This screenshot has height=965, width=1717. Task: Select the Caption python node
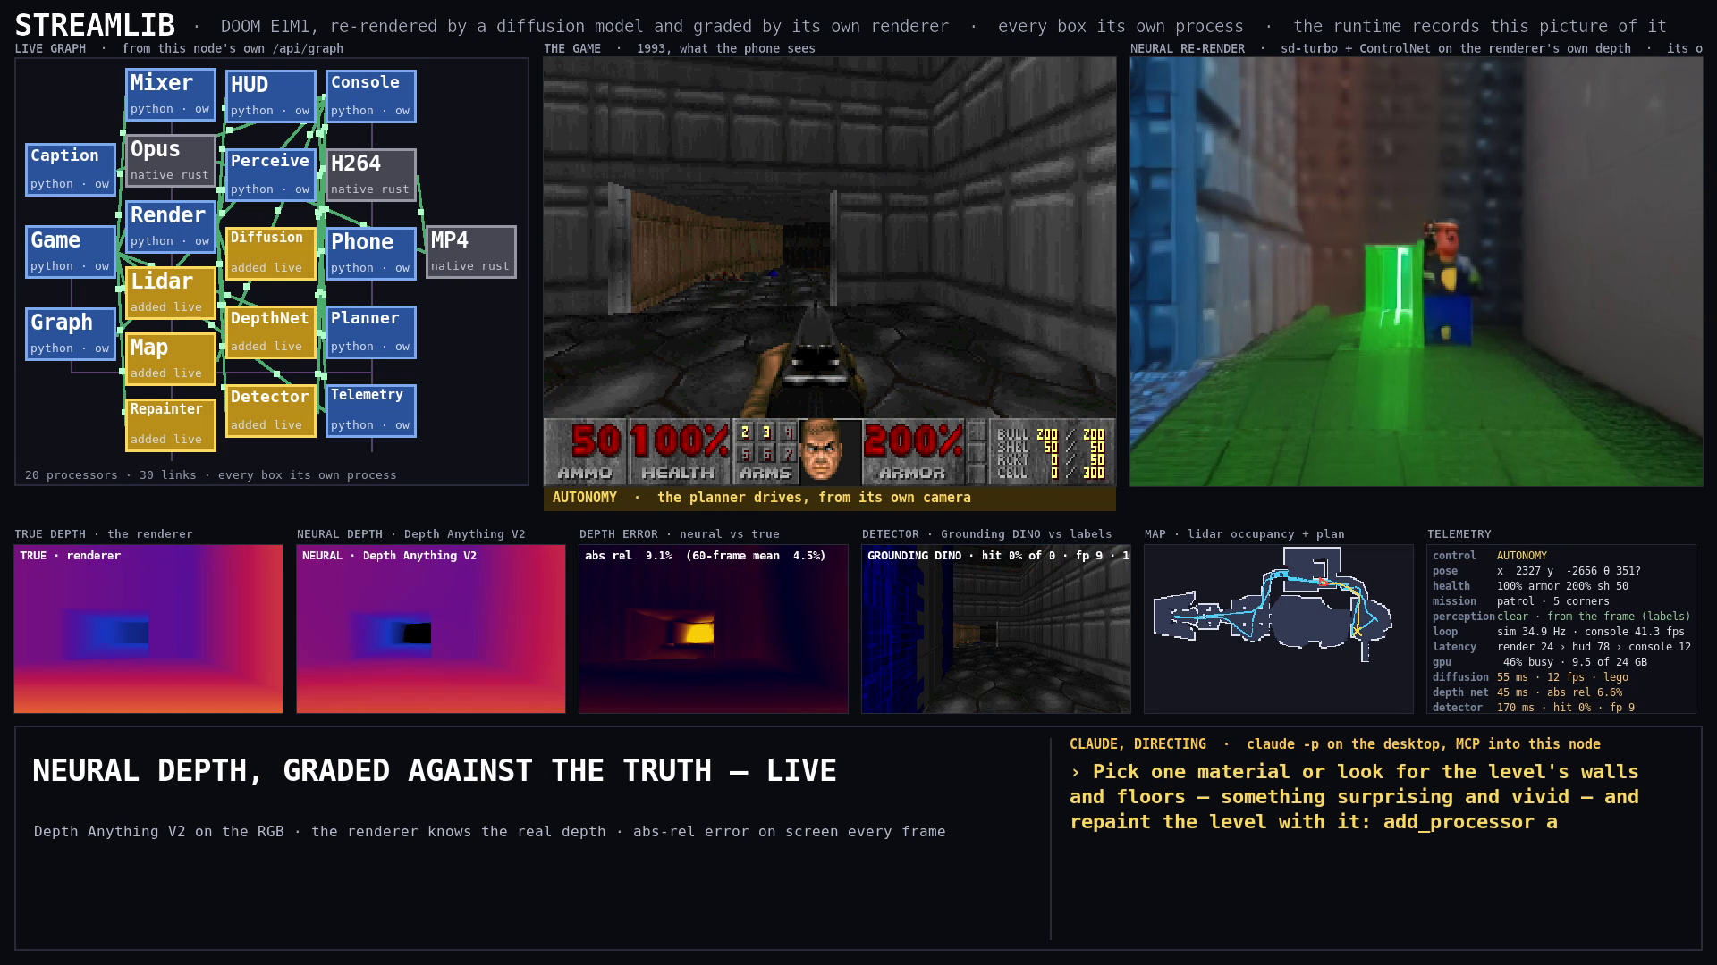click(x=71, y=170)
